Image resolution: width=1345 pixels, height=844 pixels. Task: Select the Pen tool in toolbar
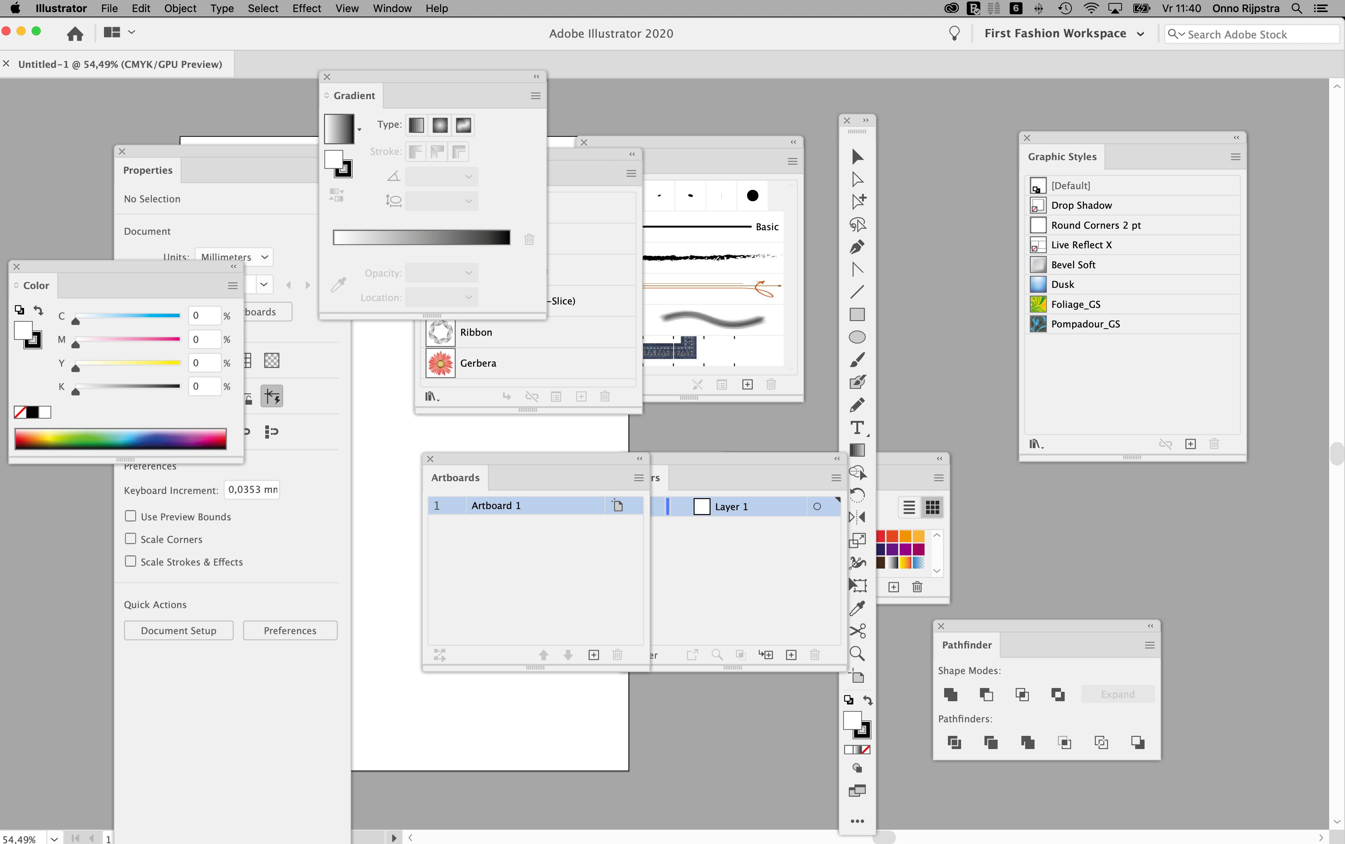click(857, 247)
